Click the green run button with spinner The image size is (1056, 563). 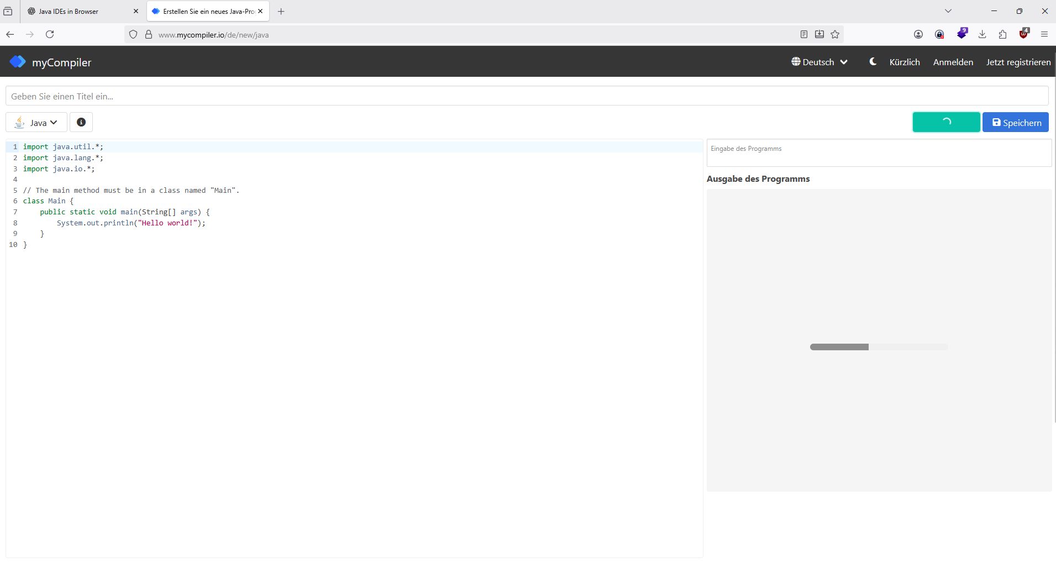pyautogui.click(x=946, y=122)
